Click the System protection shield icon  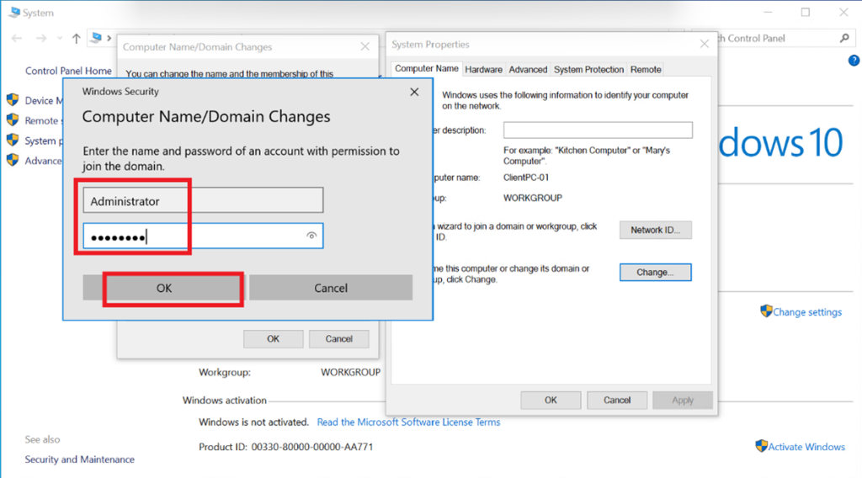(x=13, y=141)
